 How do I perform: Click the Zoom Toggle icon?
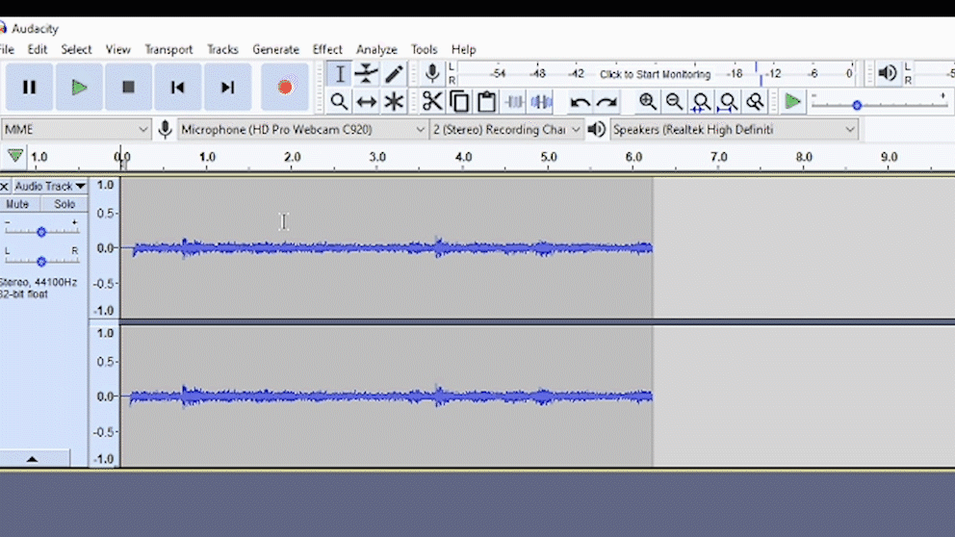tap(755, 101)
